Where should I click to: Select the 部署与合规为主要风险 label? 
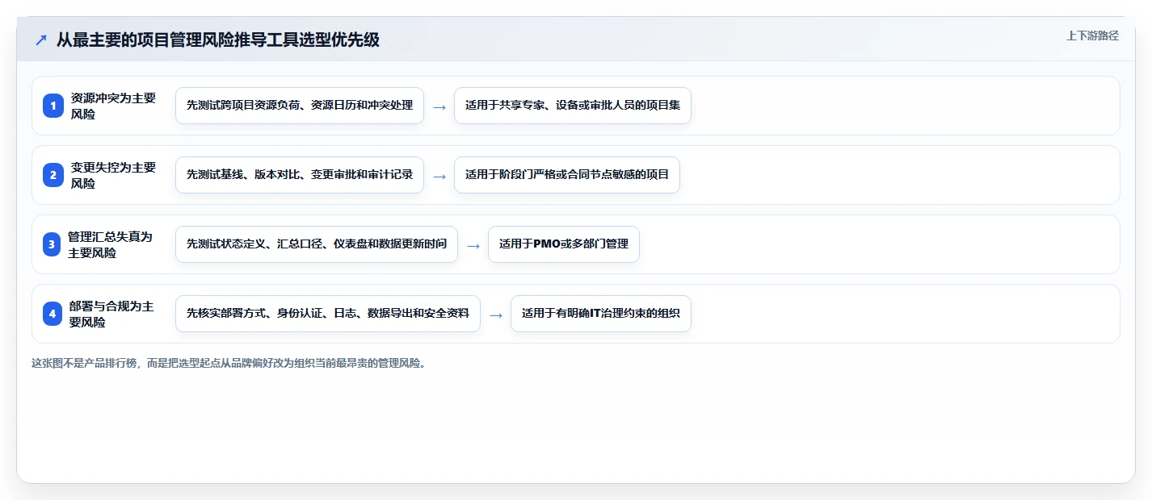[x=111, y=314]
